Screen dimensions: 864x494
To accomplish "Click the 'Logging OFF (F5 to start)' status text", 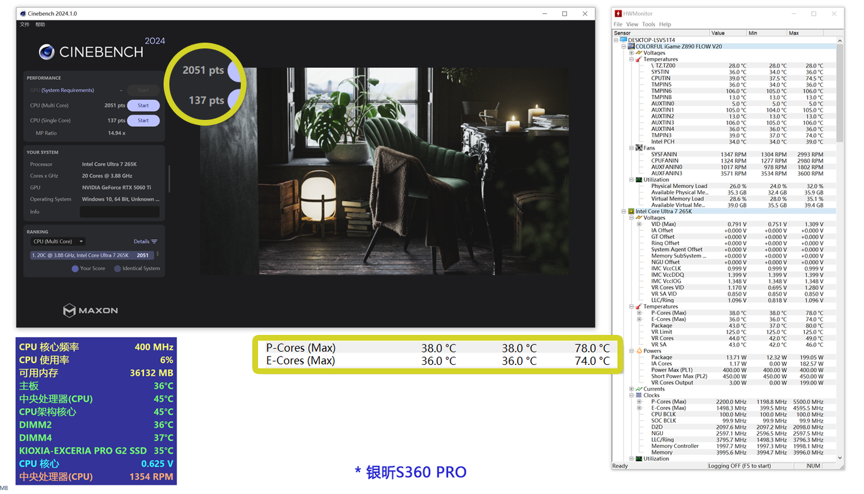I will pyautogui.click(x=739, y=466).
